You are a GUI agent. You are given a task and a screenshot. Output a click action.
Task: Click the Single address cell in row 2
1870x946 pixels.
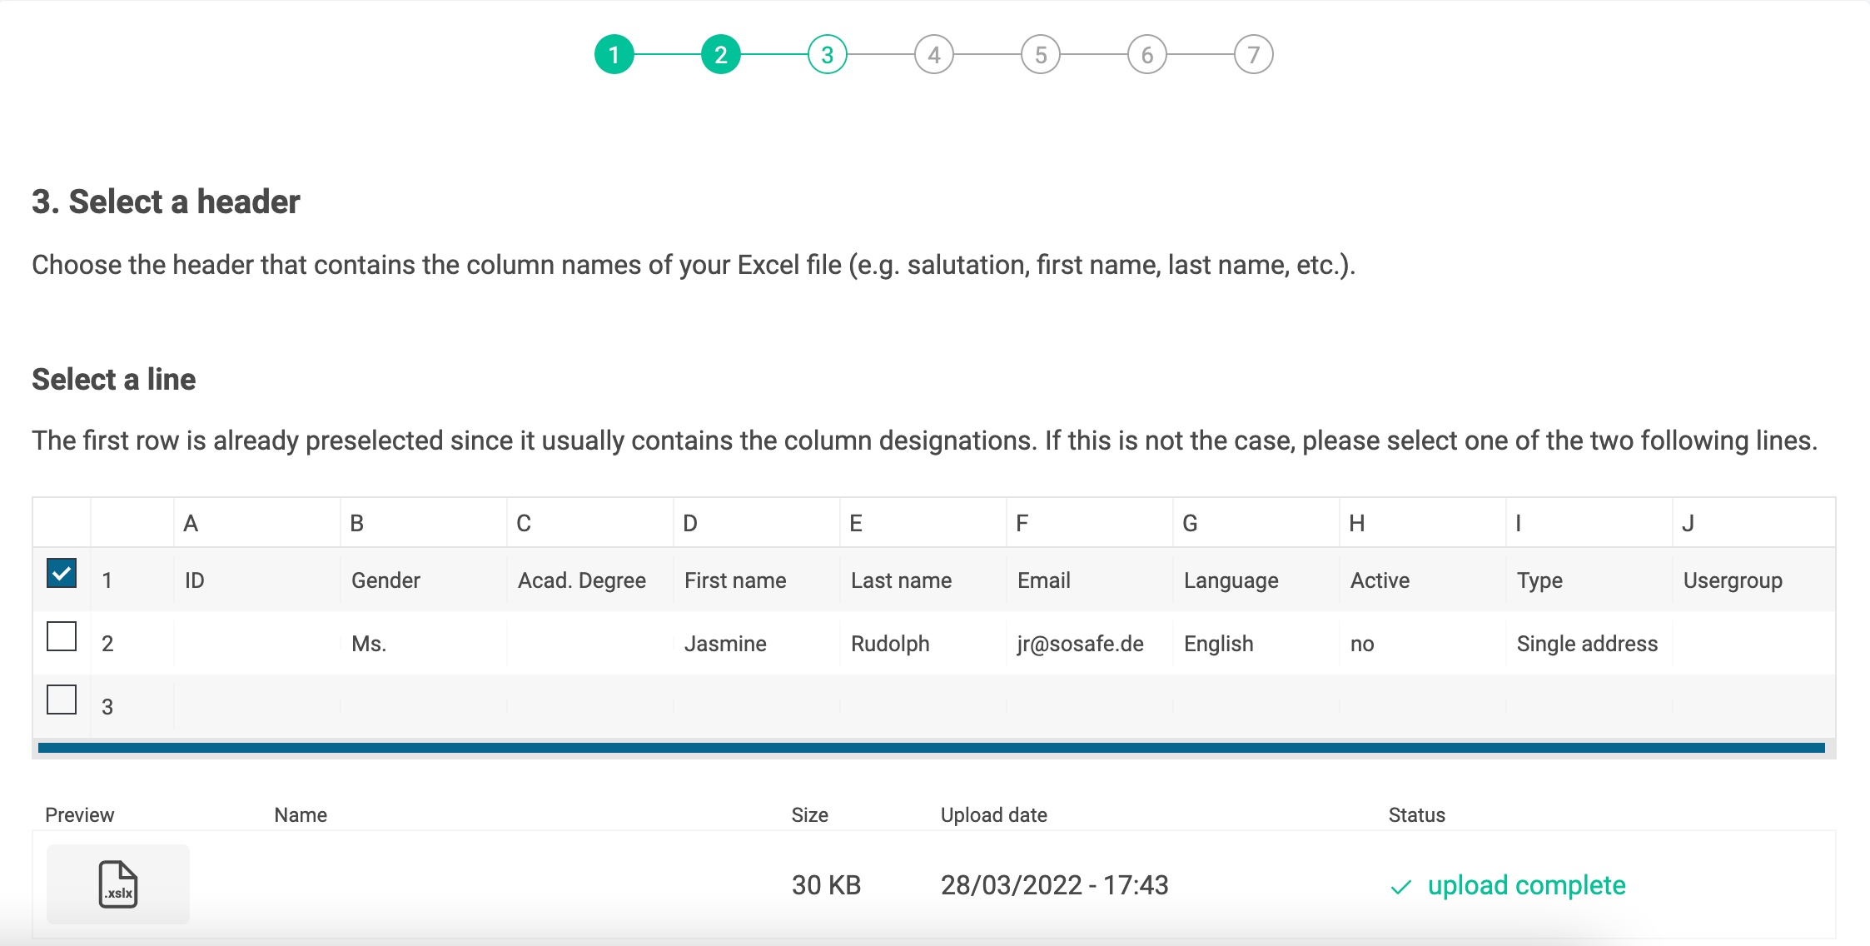point(1587,644)
